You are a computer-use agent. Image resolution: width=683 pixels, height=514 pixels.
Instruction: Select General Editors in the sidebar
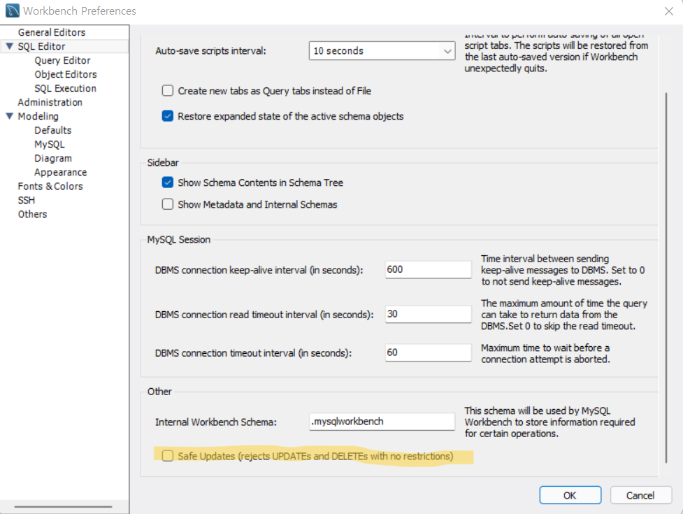(52, 32)
